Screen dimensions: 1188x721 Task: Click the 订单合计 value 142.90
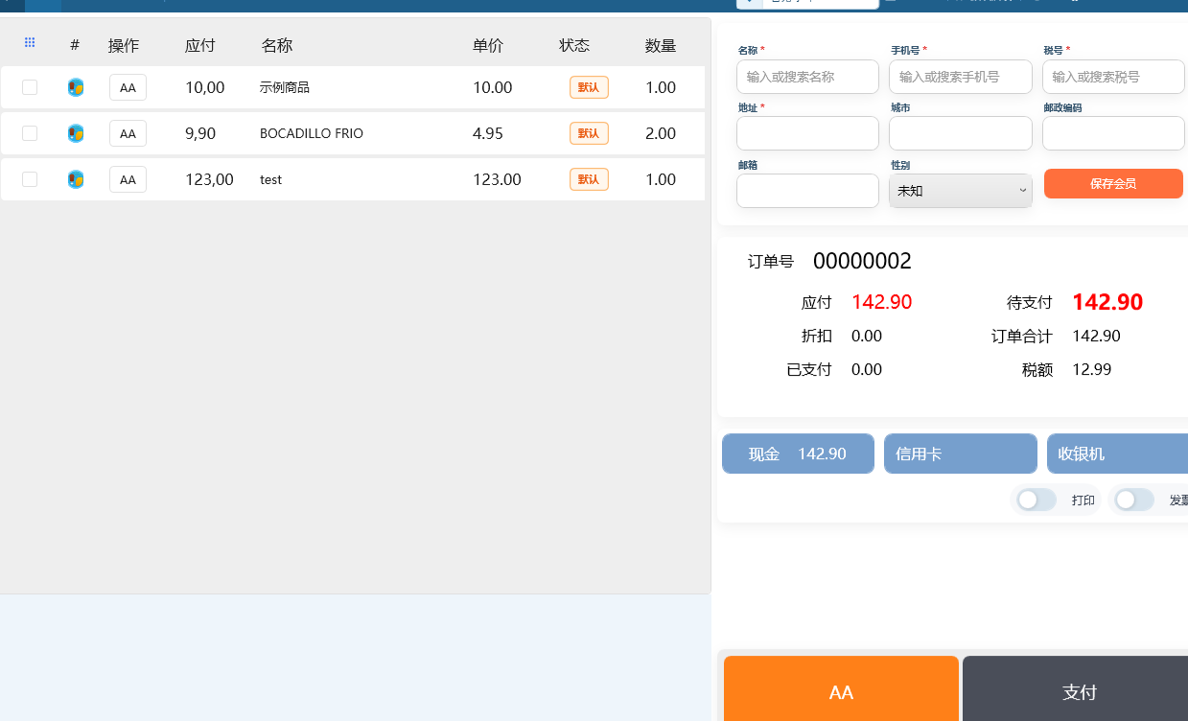coord(1096,336)
